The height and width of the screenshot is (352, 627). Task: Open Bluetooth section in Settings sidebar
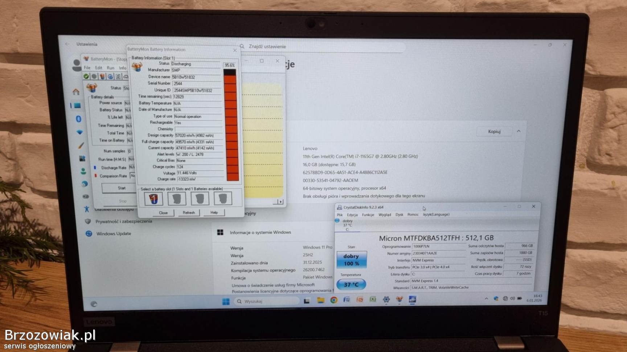78,119
